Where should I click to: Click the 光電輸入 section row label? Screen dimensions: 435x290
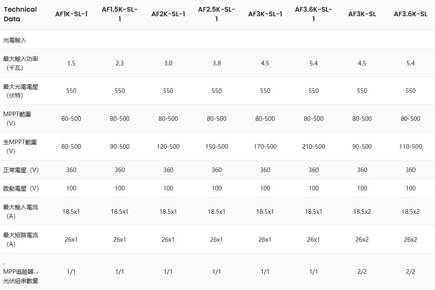pyautogui.click(x=15, y=40)
